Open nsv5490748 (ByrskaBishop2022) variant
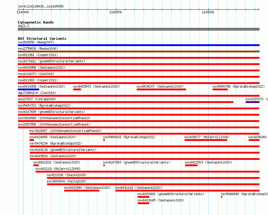This screenshot has width=268, height=215. (x=238, y=86)
